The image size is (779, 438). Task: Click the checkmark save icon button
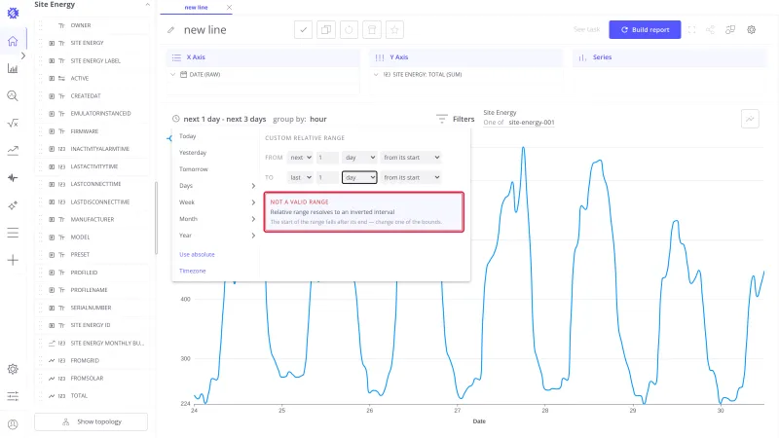[x=303, y=30]
